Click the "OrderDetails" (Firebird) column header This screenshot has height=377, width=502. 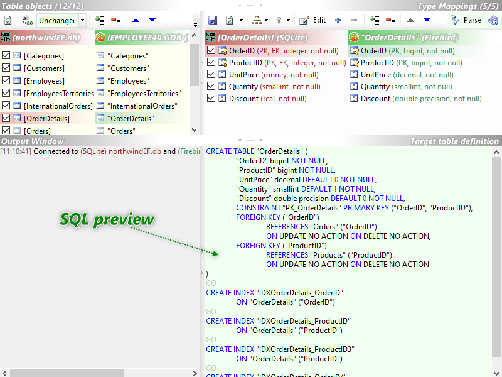pos(425,38)
